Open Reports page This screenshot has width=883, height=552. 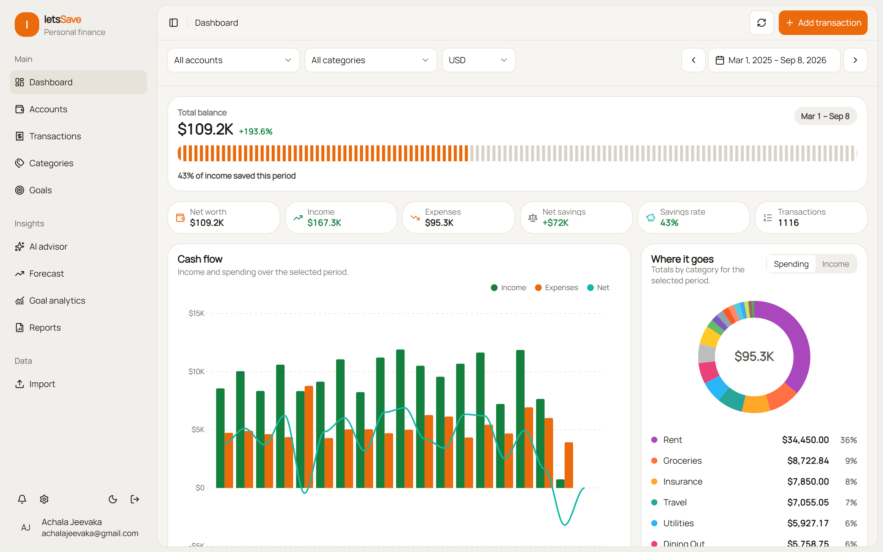click(78, 328)
